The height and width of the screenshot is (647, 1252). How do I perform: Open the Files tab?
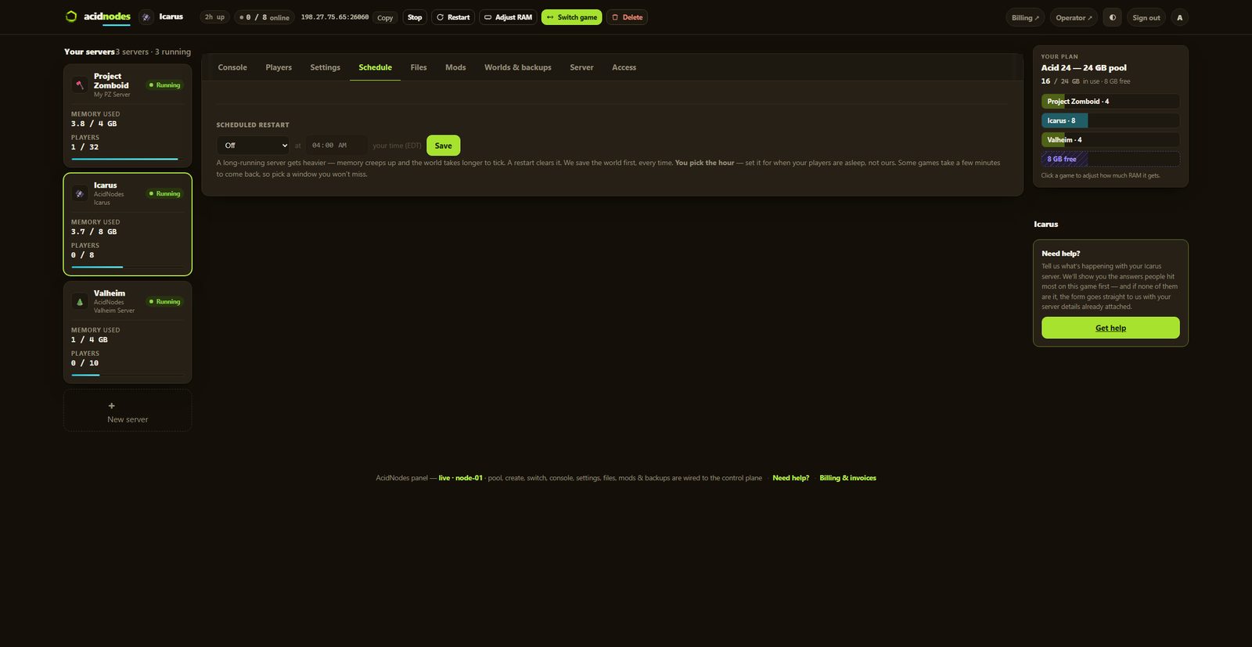click(419, 67)
